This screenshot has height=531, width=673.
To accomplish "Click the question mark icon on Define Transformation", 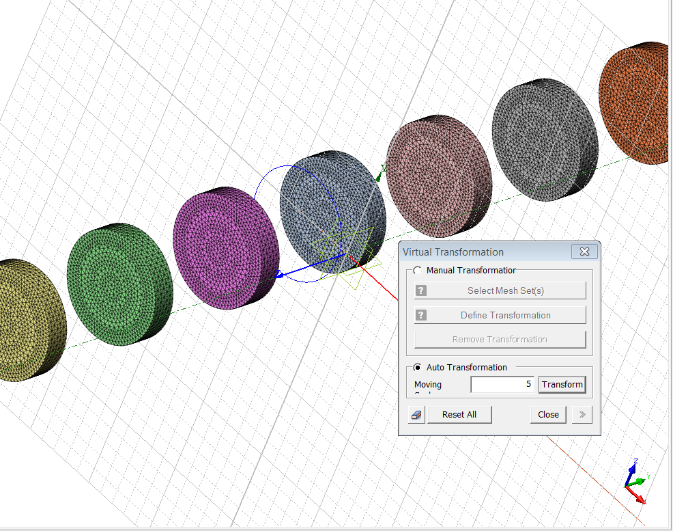I will click(x=421, y=315).
